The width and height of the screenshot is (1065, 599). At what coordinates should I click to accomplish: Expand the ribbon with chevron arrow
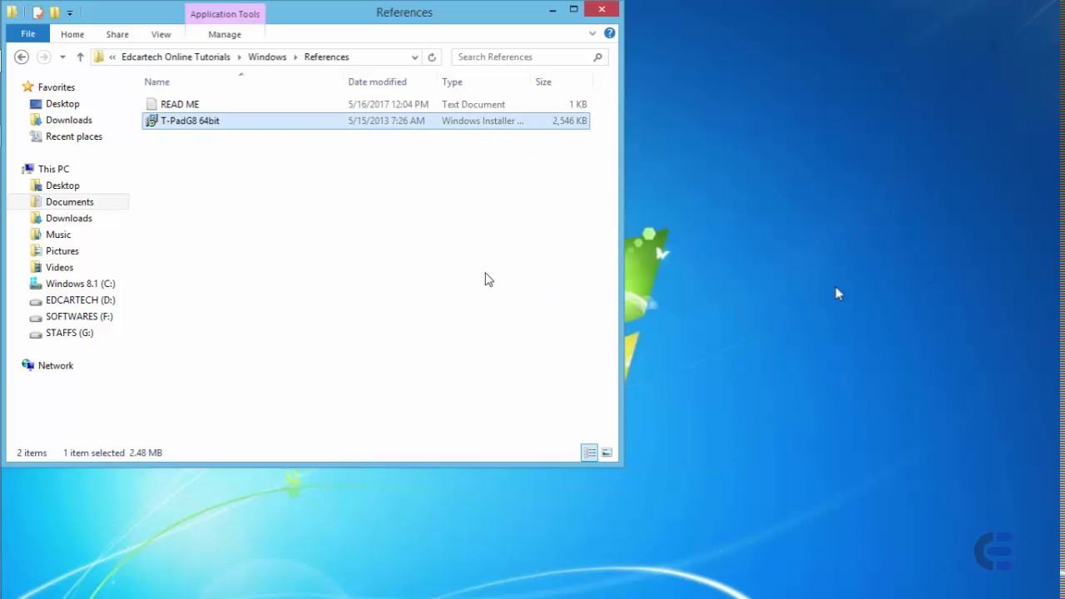pos(592,33)
